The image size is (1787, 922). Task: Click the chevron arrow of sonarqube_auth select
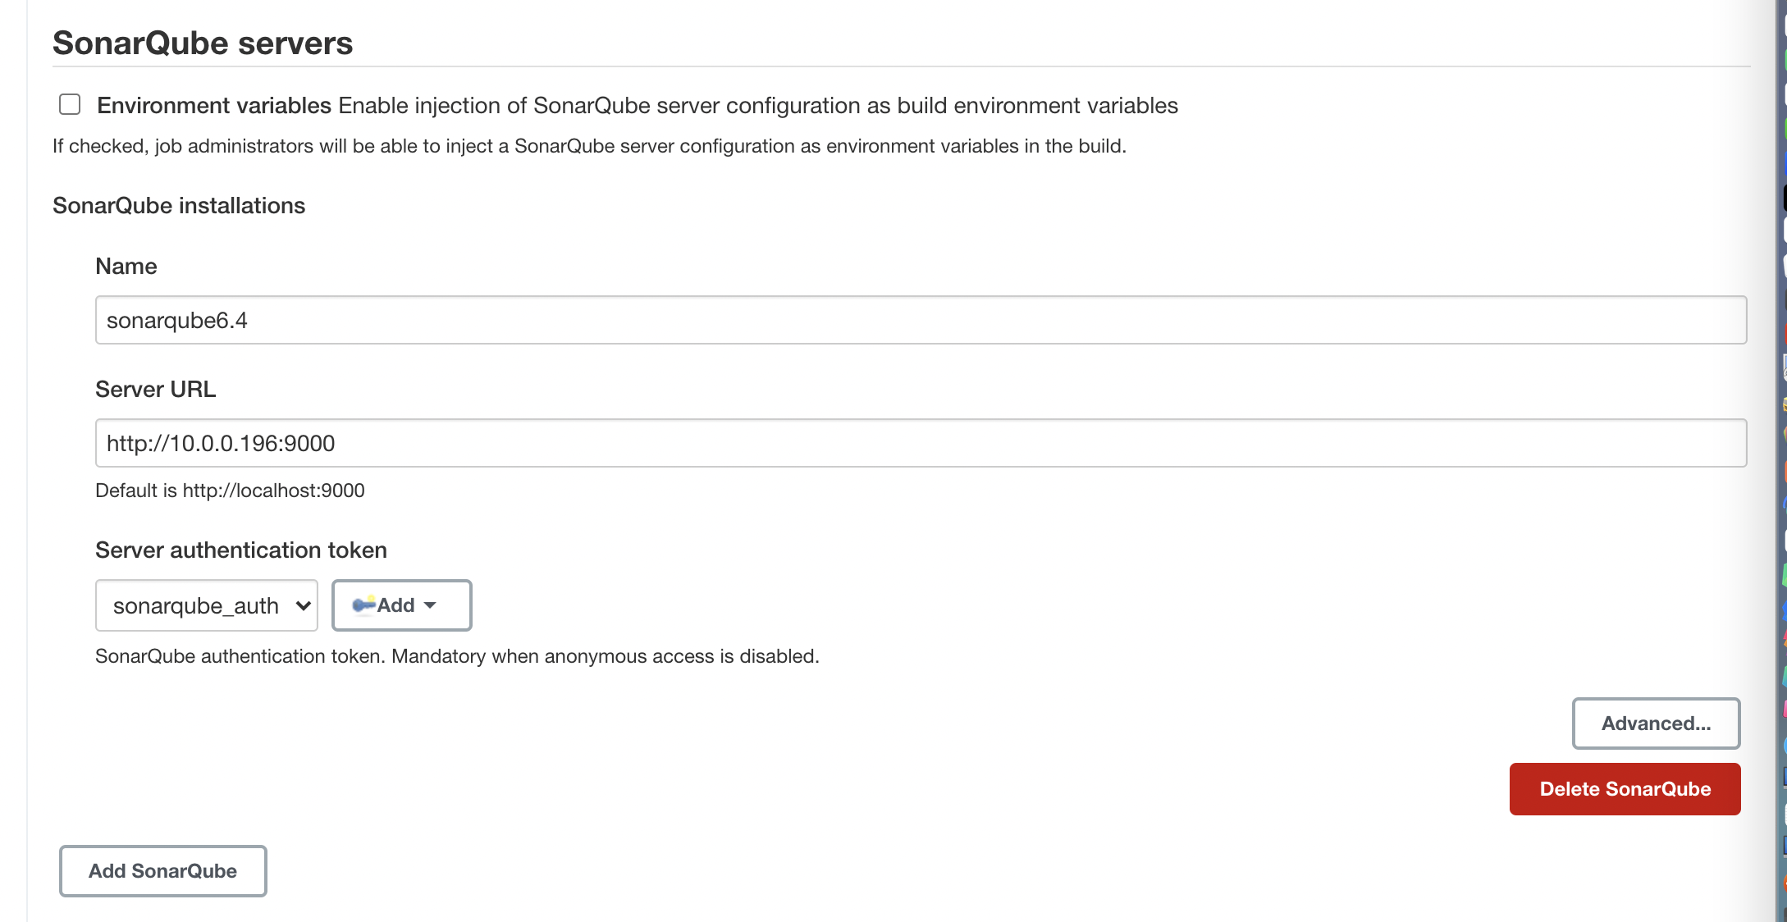pos(303,606)
